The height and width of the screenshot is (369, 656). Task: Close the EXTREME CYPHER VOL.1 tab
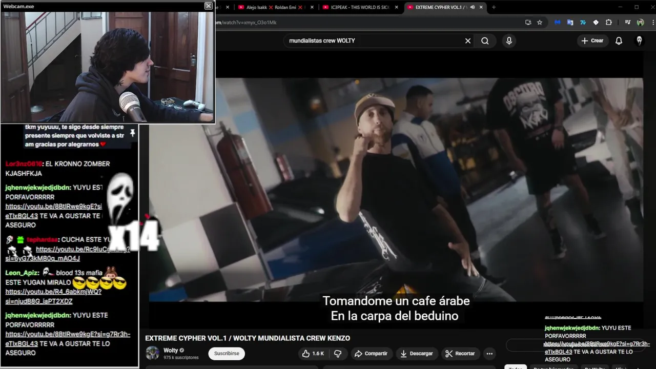[x=481, y=7]
